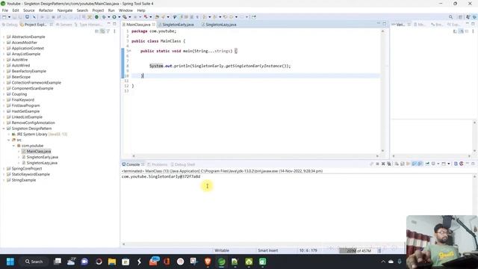Run garbage collector trash icon

(x=379, y=251)
